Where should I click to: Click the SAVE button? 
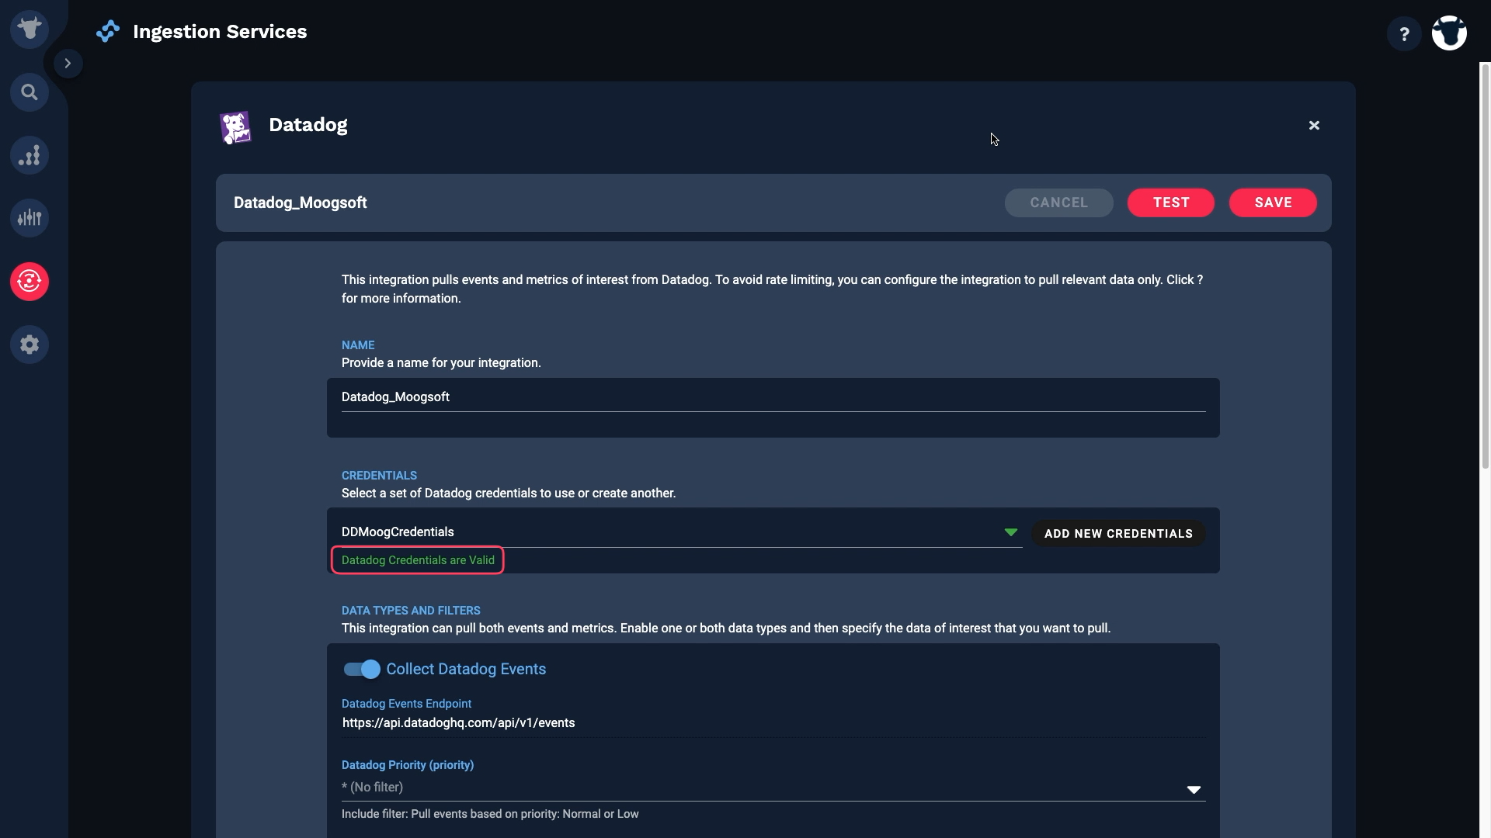[x=1273, y=203]
